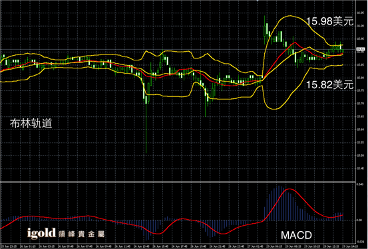Click the highest candlestick near 16.00
Image resolution: width=368 pixels, height=249 pixels.
pyautogui.click(x=265, y=29)
